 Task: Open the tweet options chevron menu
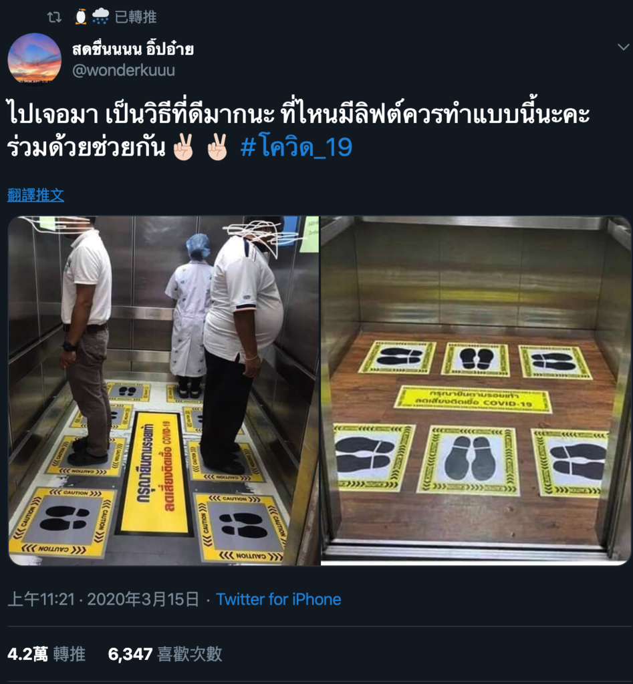point(624,47)
